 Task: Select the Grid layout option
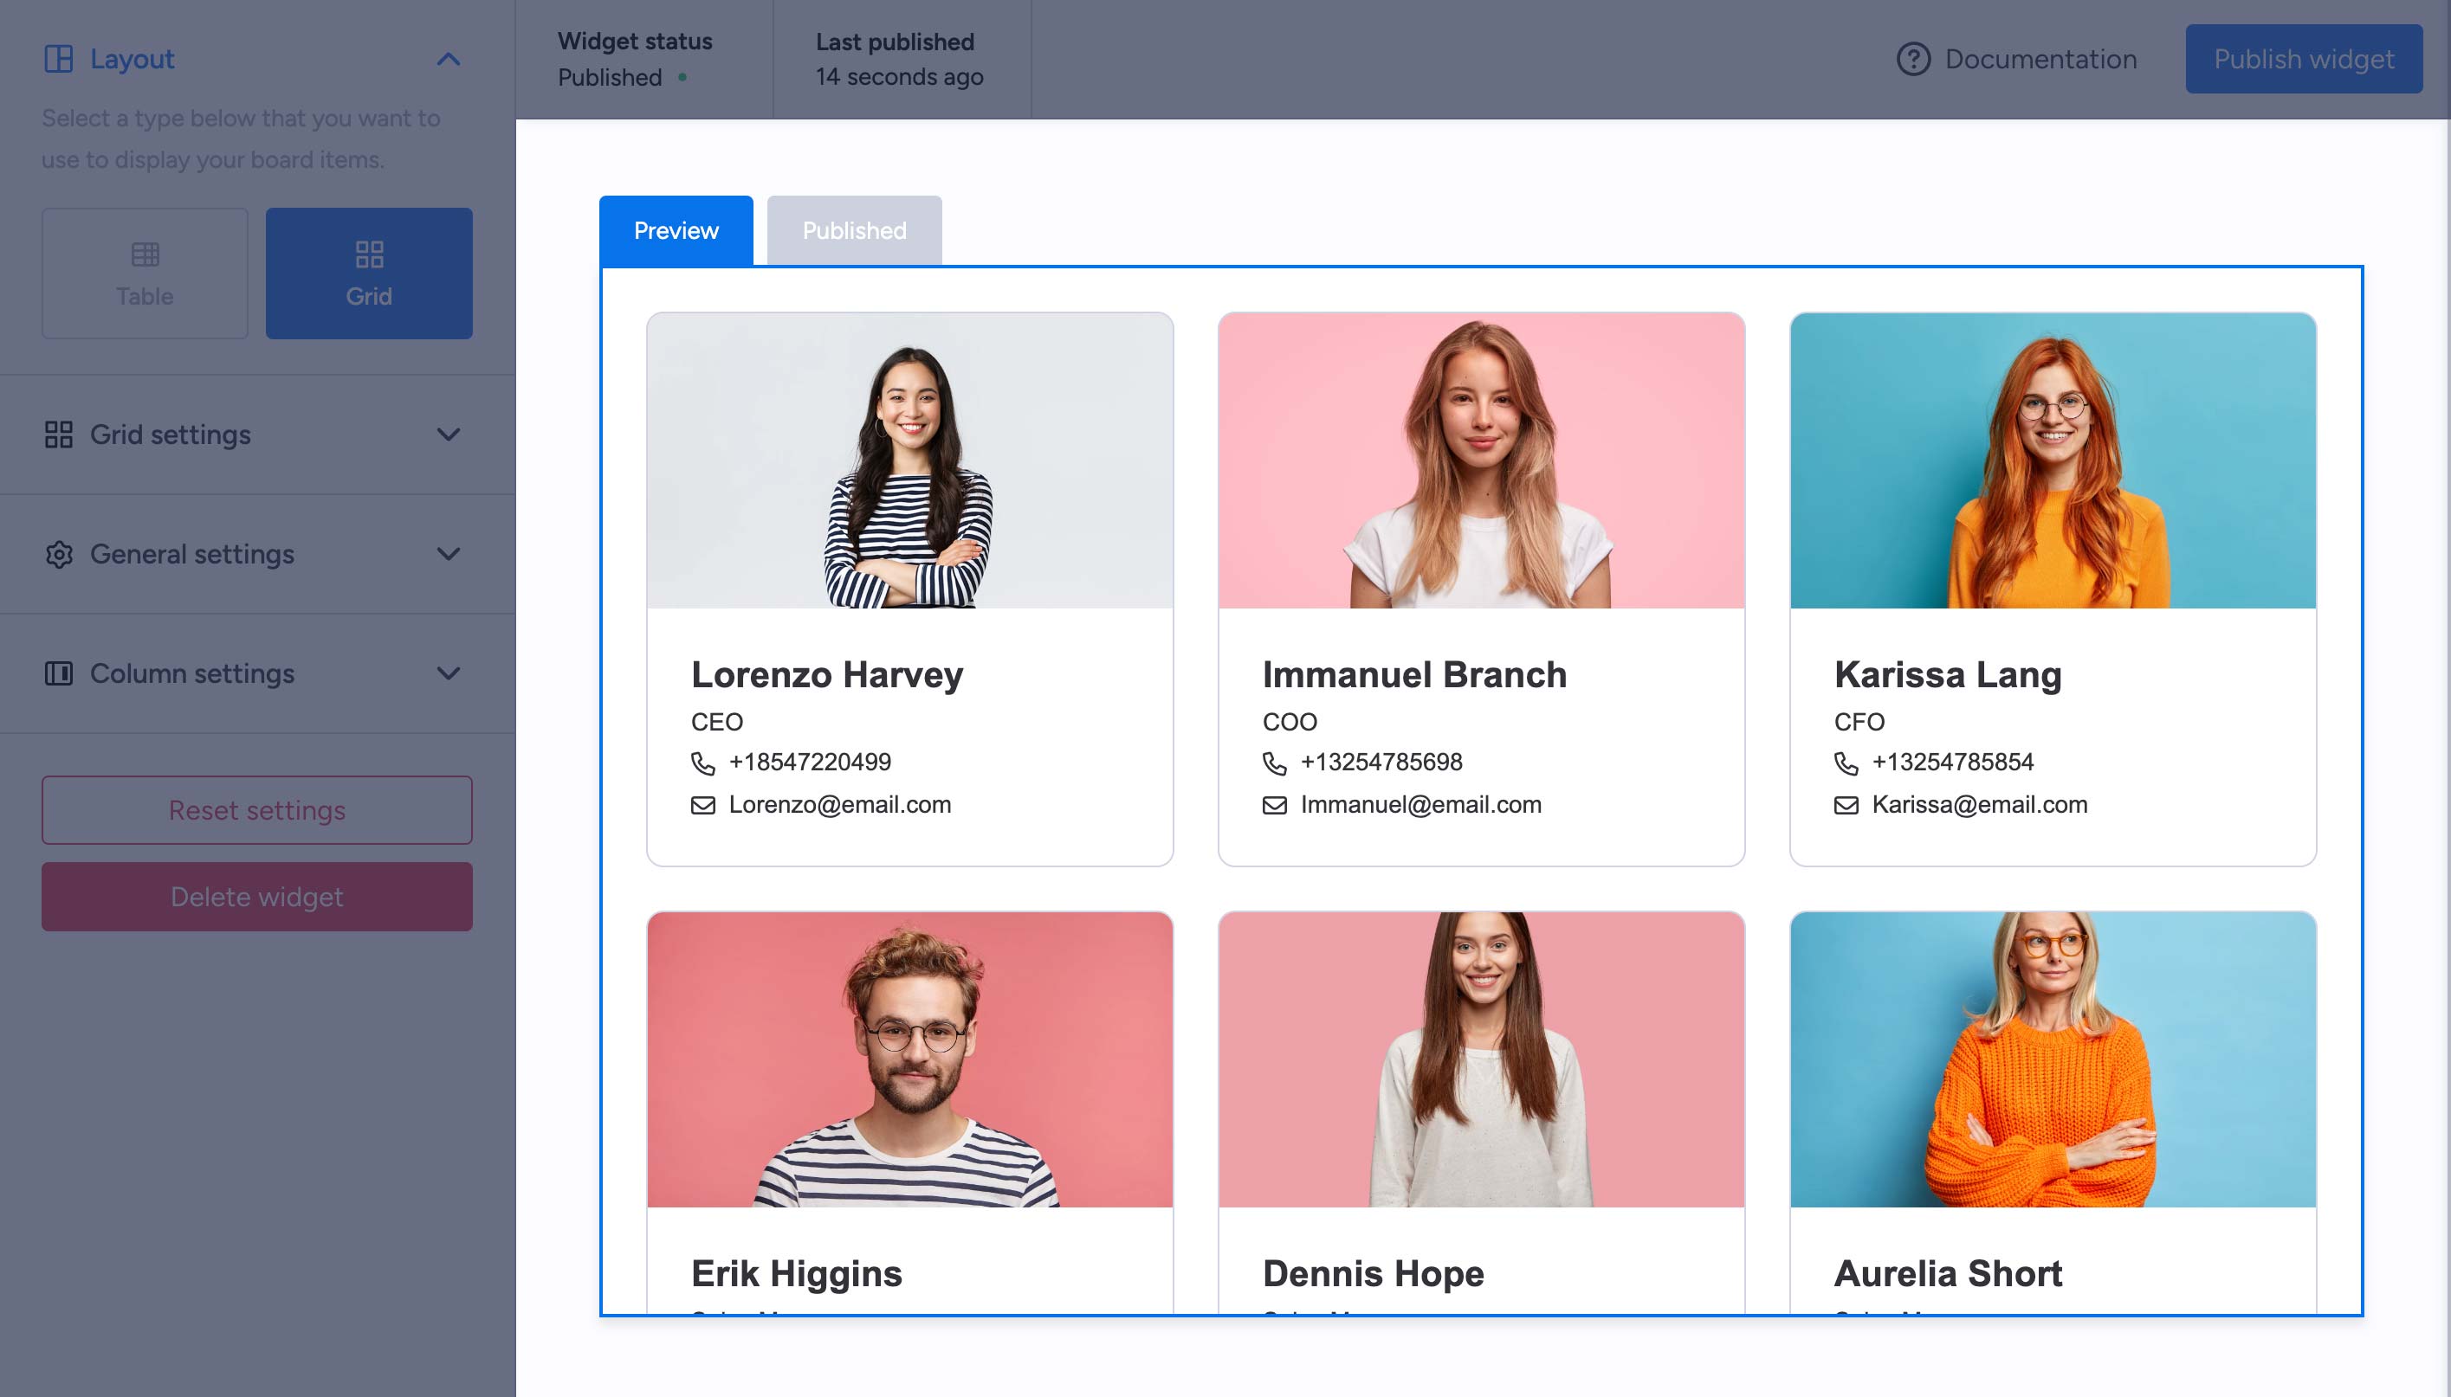click(x=369, y=274)
